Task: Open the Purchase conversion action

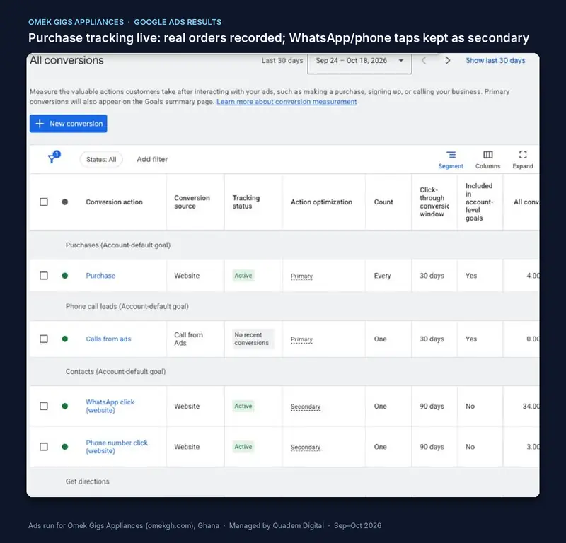Action: 100,276
